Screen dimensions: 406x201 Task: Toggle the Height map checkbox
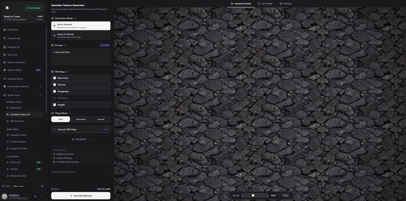[54, 105]
